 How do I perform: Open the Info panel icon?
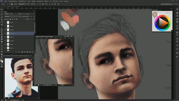coord(177,13)
